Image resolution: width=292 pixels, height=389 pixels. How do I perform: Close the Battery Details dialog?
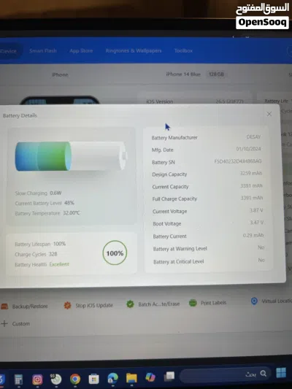pos(269,114)
